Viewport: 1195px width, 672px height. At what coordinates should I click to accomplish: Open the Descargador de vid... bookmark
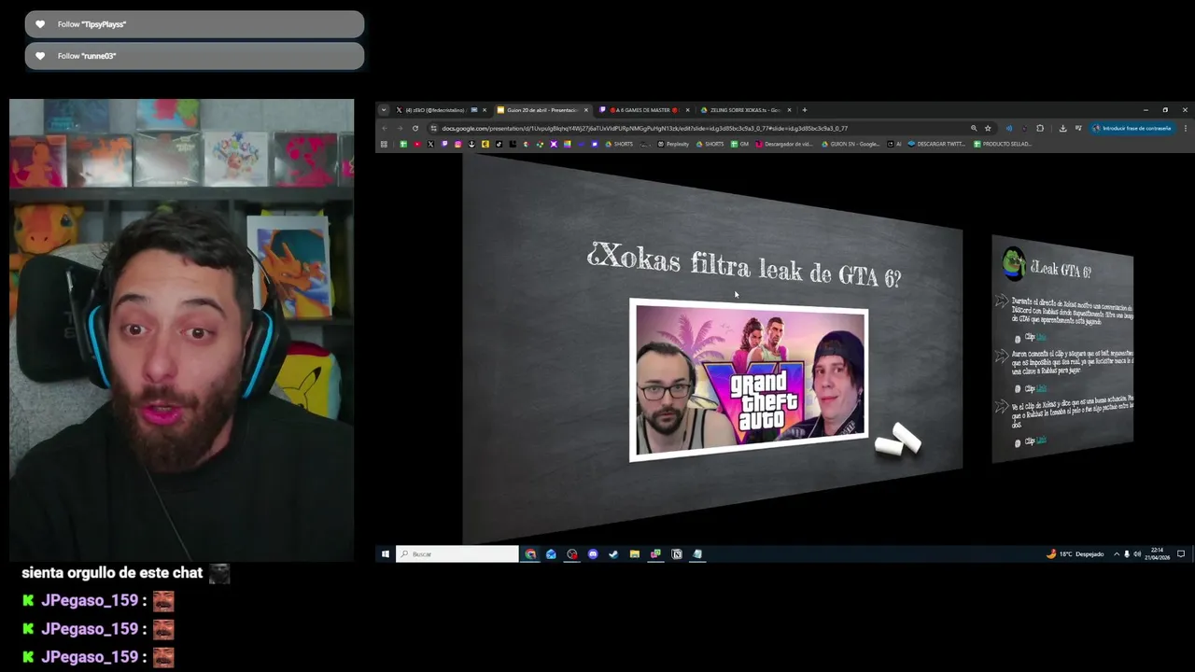(x=785, y=144)
